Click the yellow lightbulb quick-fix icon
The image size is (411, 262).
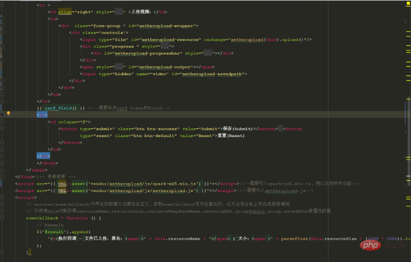(8, 113)
